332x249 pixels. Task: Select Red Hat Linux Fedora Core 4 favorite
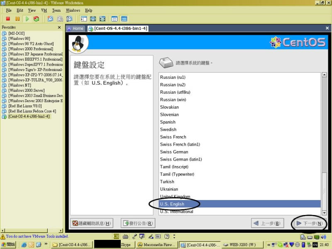coord(32,111)
